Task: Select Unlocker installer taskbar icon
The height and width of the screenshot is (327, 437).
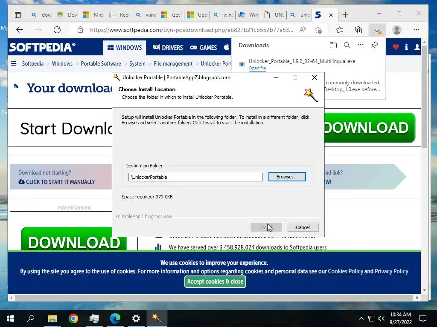Action: pos(157,318)
